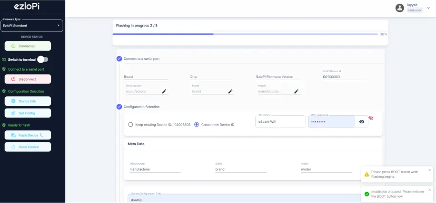Click the EzloPi Firmware Version field
The width and height of the screenshot is (436, 203).
pos(278,77)
